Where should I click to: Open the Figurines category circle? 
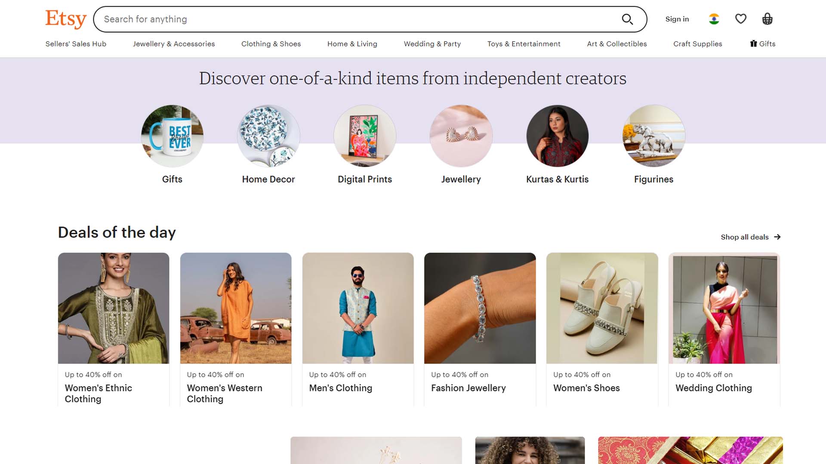[653, 136]
